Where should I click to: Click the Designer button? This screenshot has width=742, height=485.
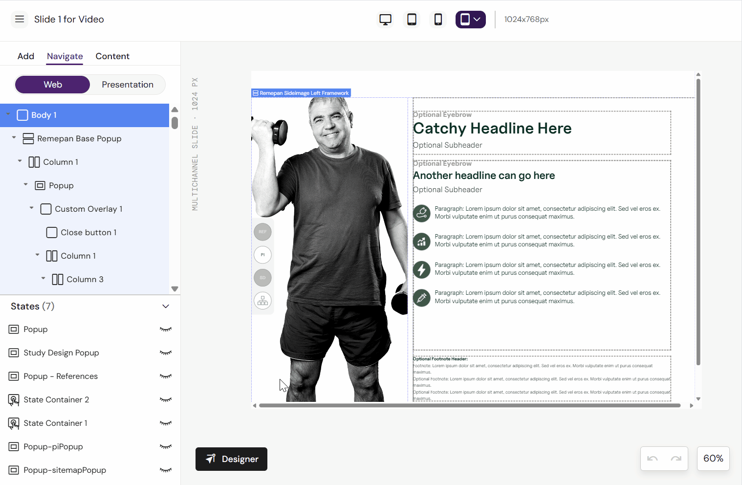(x=231, y=459)
